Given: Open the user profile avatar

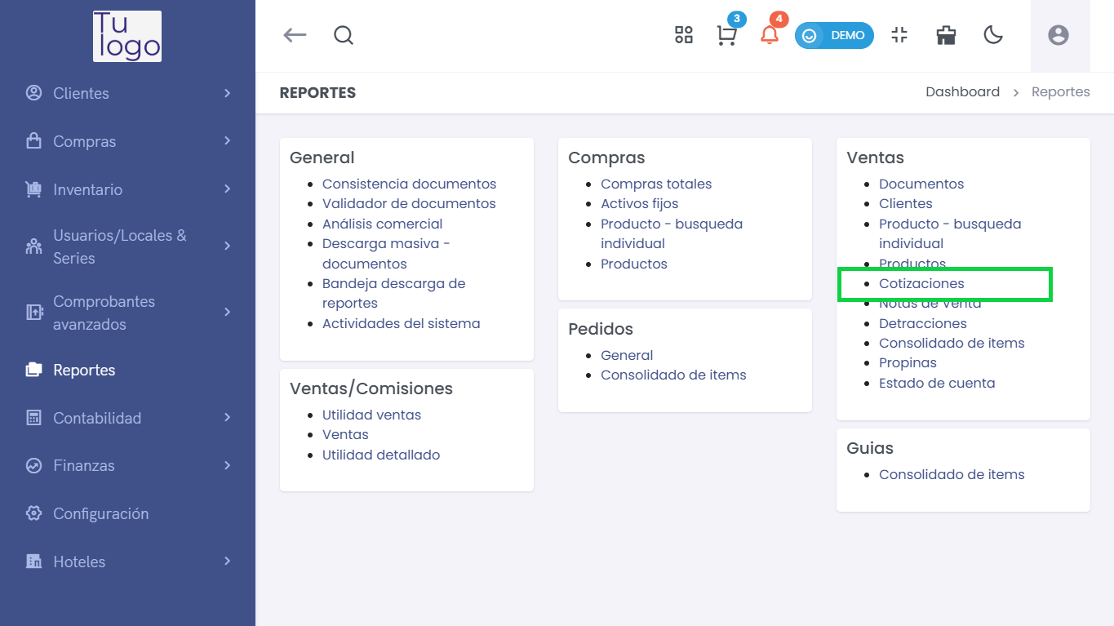Looking at the screenshot, I should coord(1059,35).
